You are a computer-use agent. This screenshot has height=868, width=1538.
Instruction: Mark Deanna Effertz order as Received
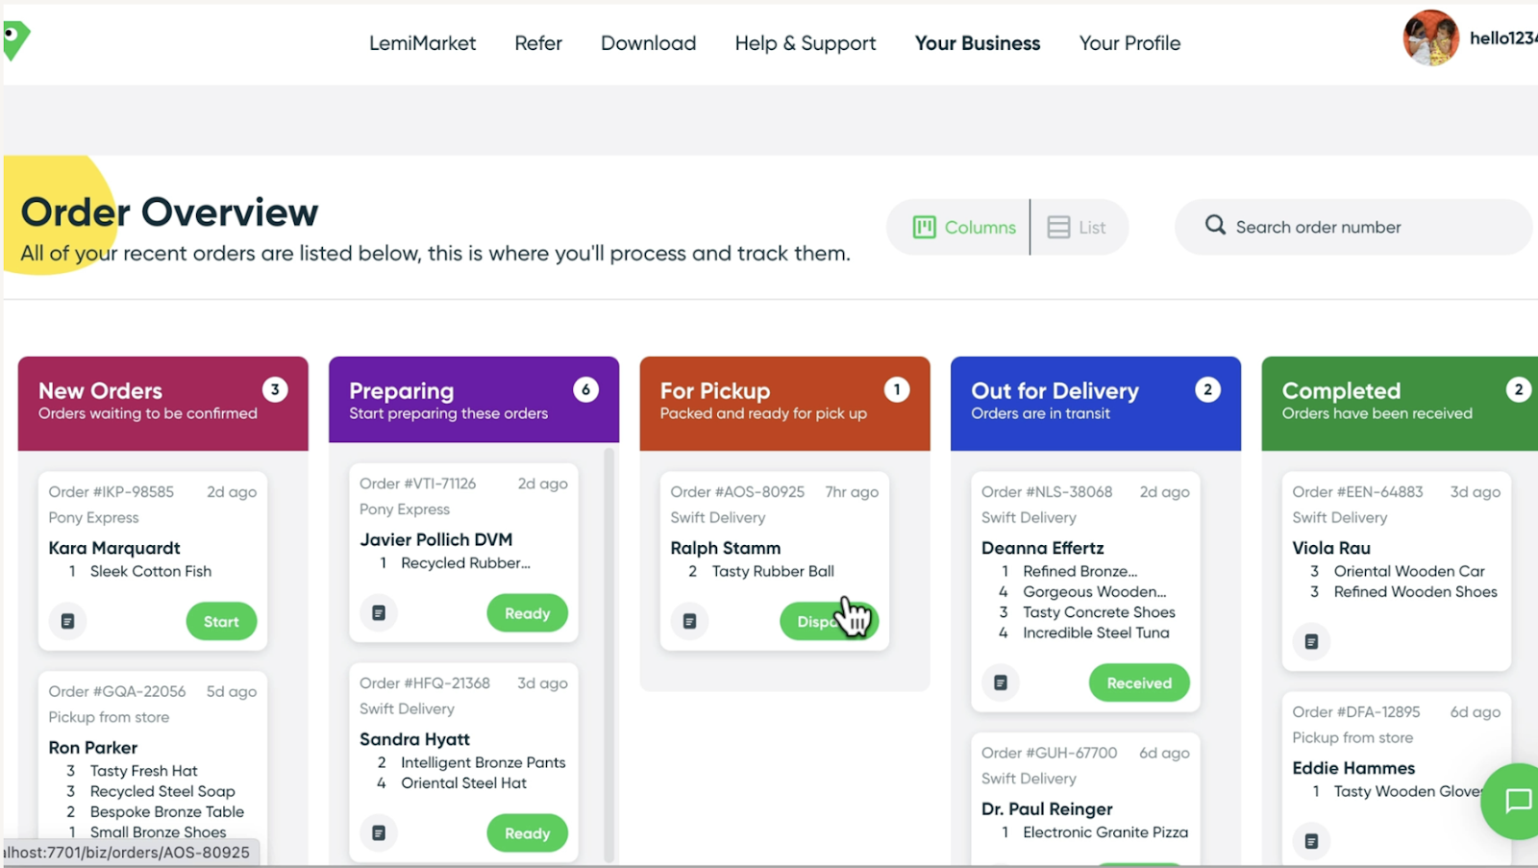1138,683
